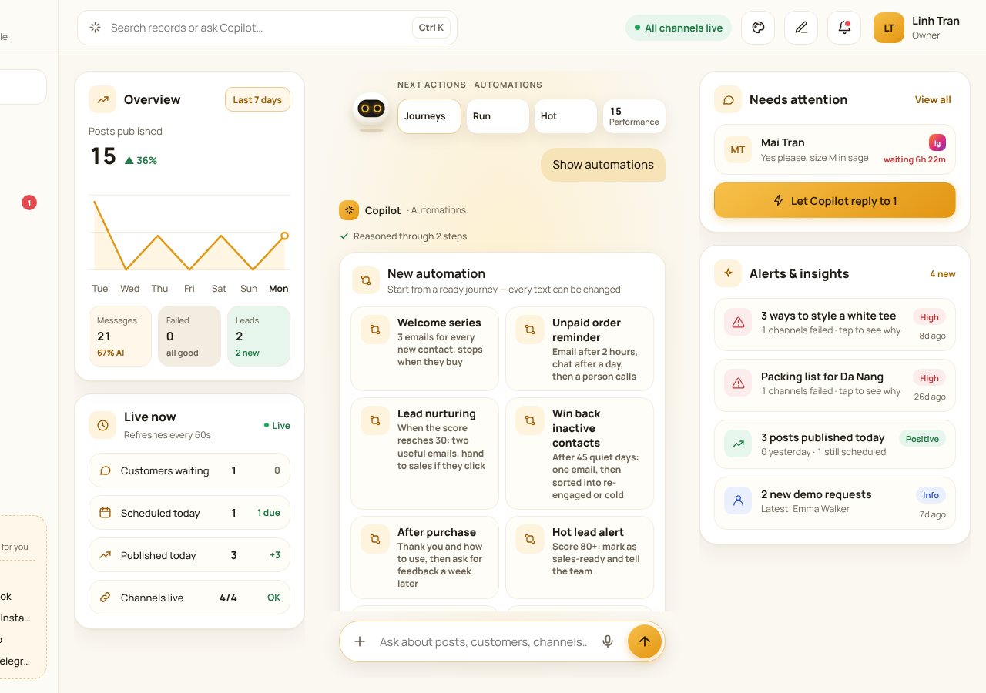Image resolution: width=986 pixels, height=693 pixels.
Task: Open the notifications bell
Action: pyautogui.click(x=844, y=28)
